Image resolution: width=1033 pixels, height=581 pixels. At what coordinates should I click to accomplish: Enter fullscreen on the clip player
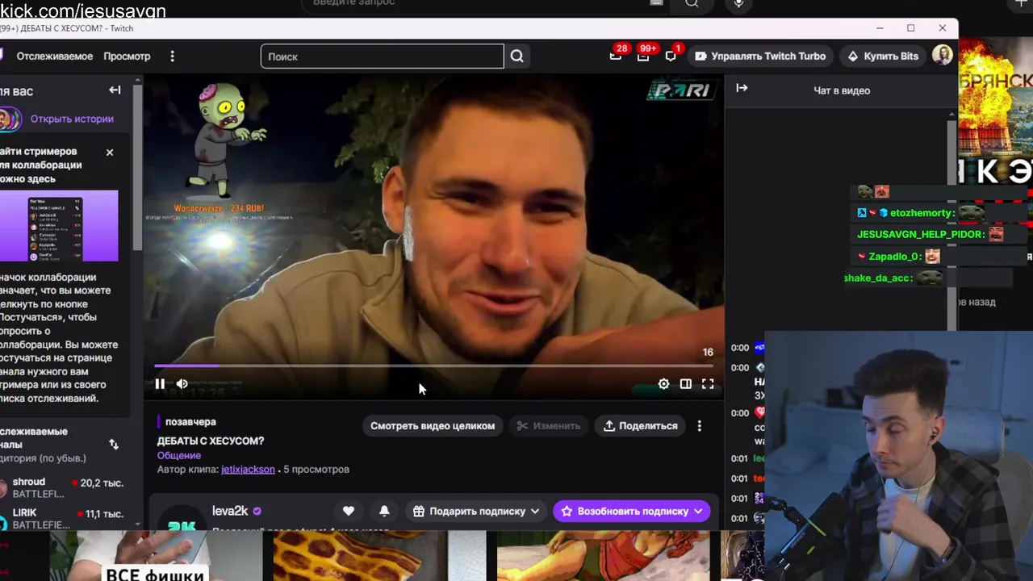[708, 384]
